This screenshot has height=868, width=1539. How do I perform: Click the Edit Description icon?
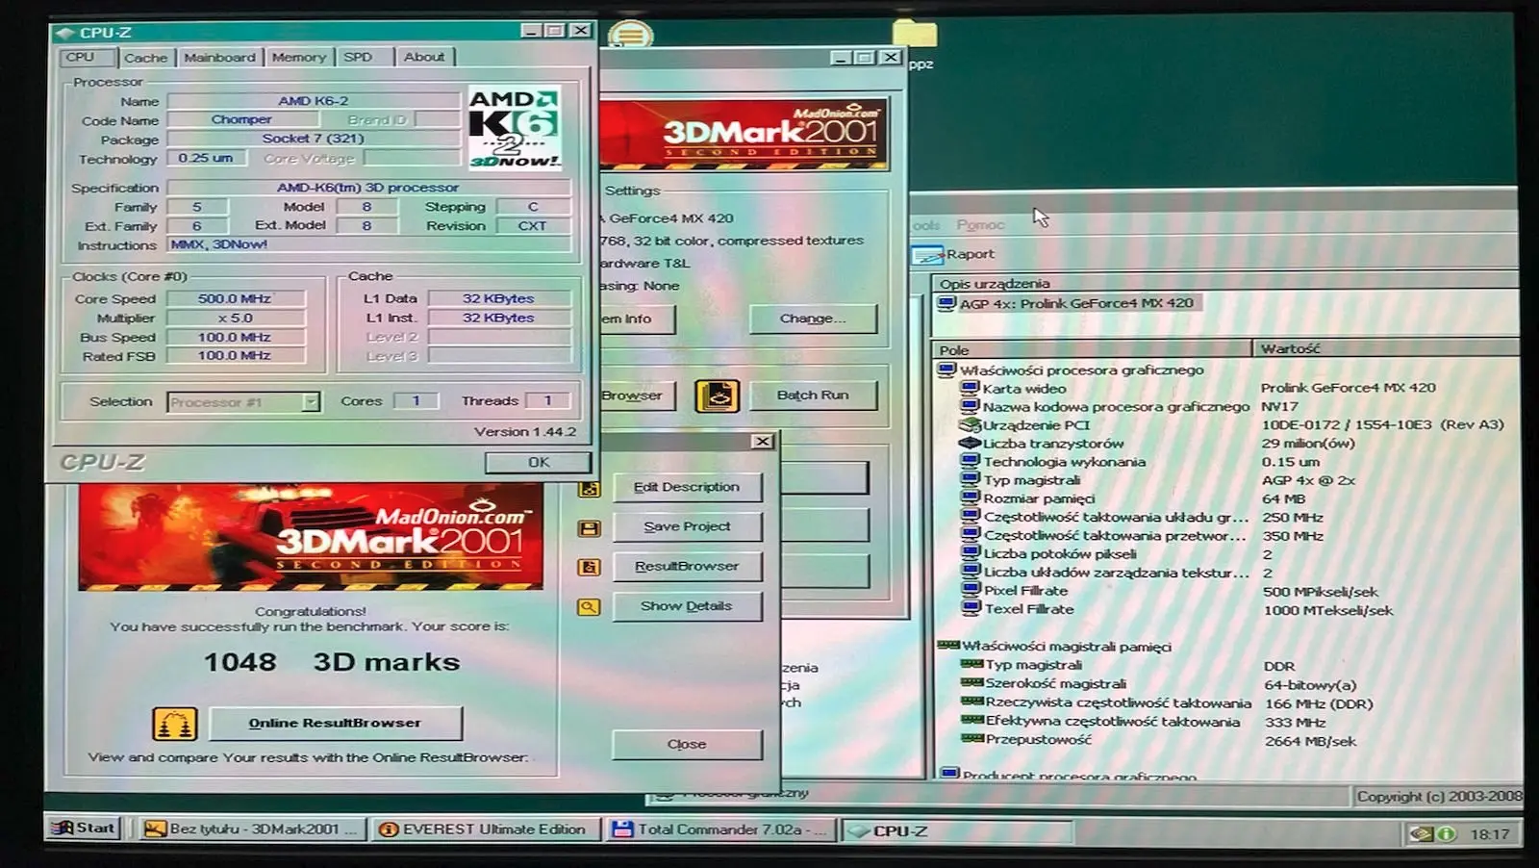pyautogui.click(x=589, y=489)
